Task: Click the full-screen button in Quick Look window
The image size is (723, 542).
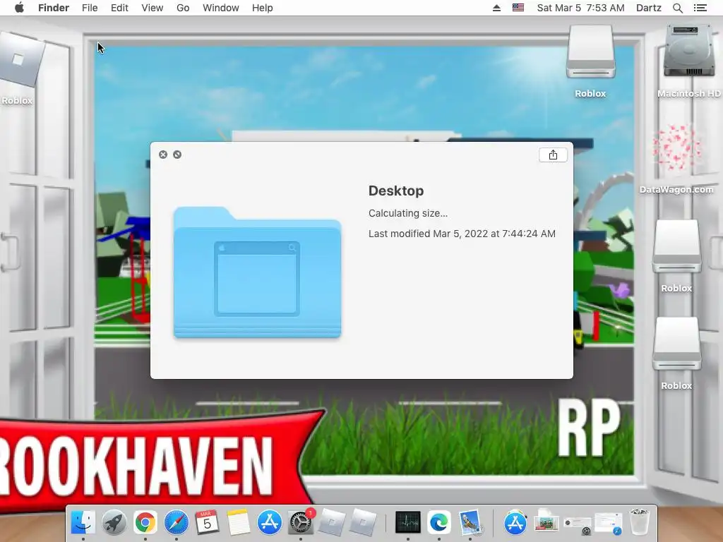Action: coord(177,155)
